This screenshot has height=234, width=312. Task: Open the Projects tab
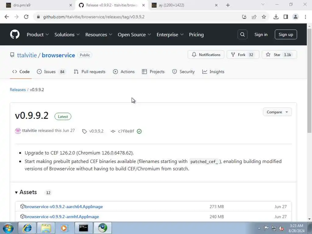[153, 72]
